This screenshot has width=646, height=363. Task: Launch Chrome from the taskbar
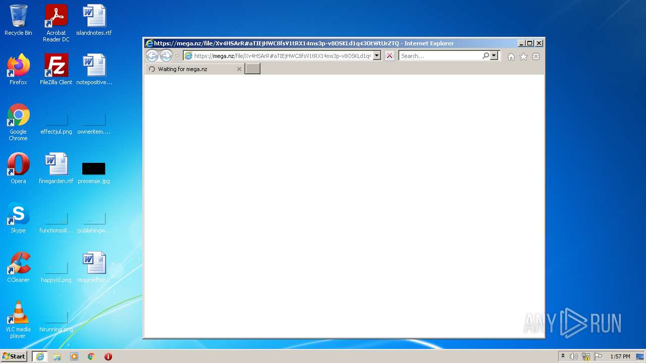pos(91,356)
